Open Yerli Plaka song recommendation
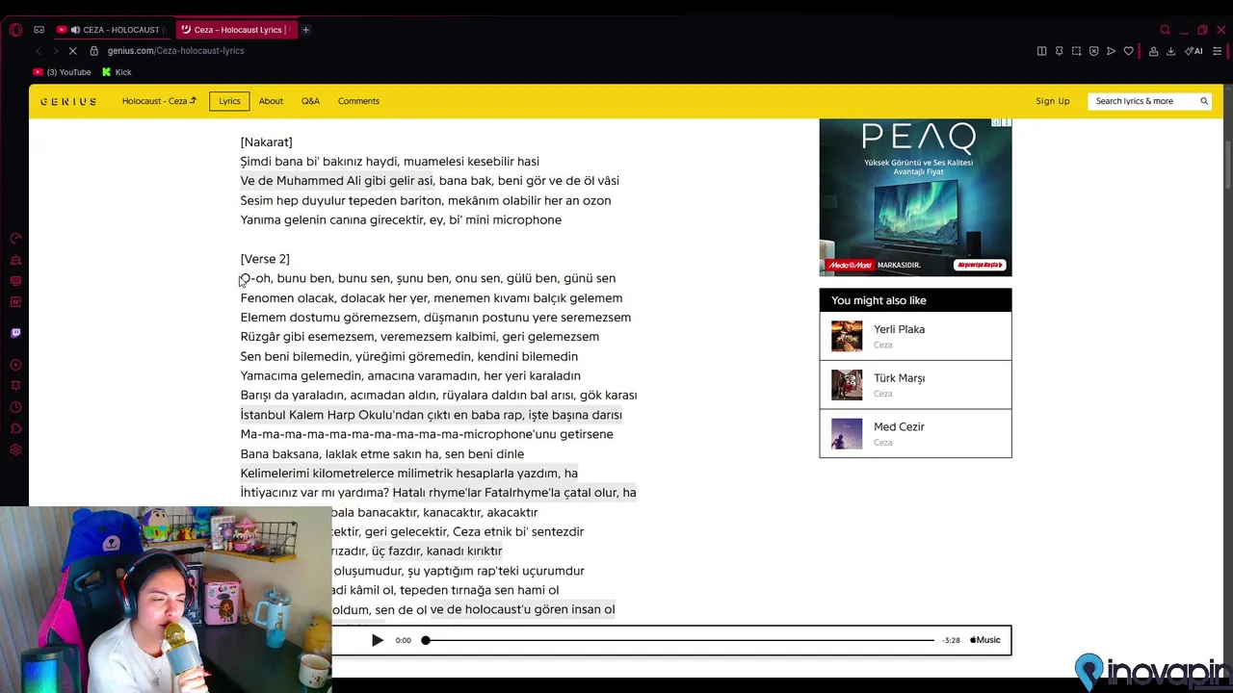 point(915,336)
